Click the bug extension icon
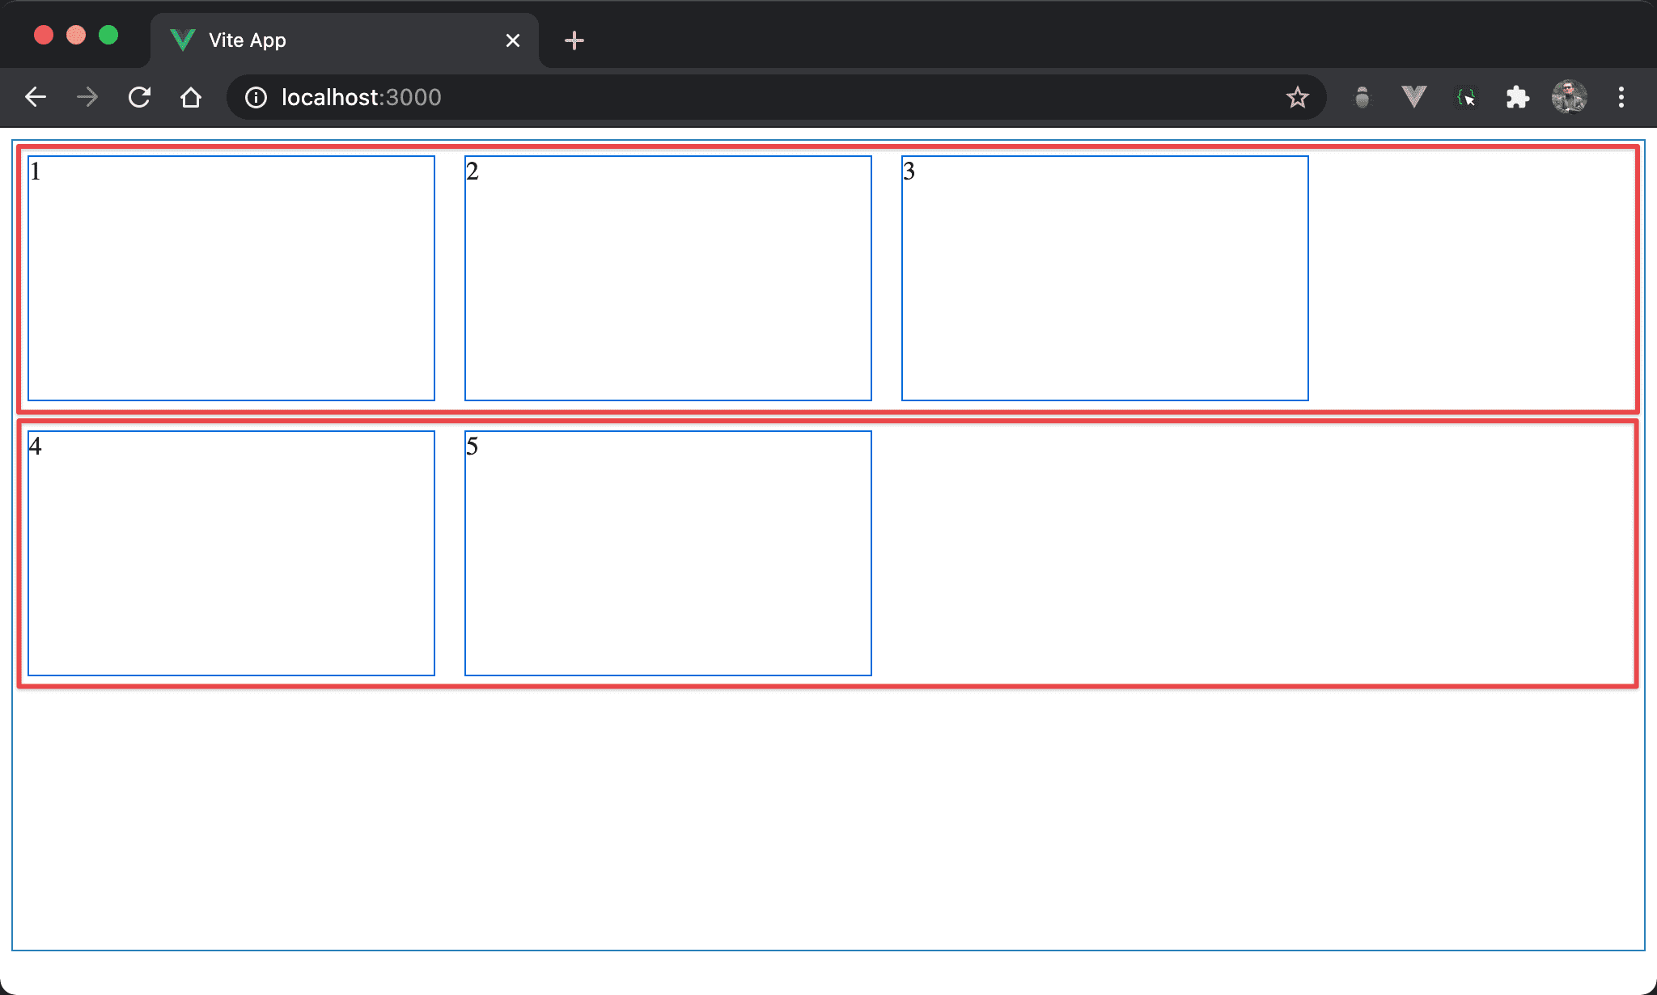This screenshot has width=1657, height=995. [x=1362, y=97]
